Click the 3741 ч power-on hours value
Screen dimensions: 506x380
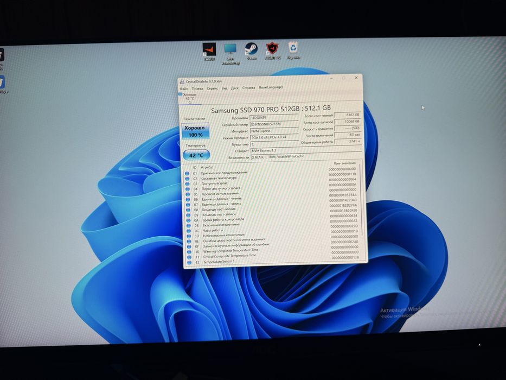(x=348, y=141)
